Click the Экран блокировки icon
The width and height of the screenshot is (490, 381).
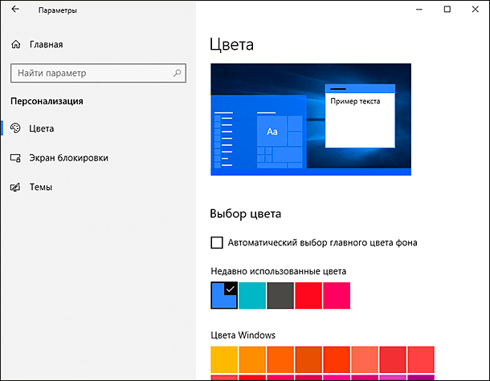point(15,158)
